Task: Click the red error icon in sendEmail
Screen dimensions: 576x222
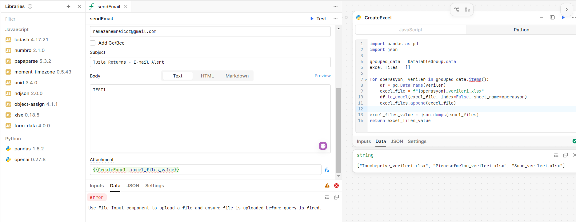Action: click(336, 185)
